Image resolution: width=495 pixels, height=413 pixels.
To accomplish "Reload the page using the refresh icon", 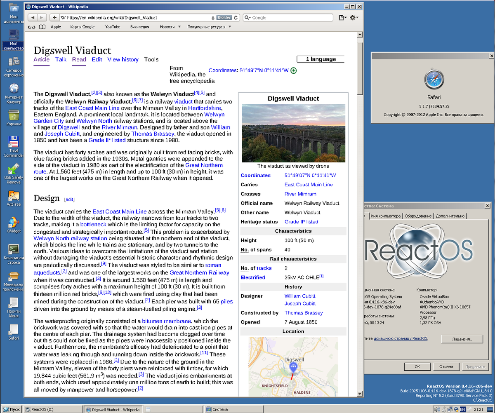I will pyautogui.click(x=235, y=17).
